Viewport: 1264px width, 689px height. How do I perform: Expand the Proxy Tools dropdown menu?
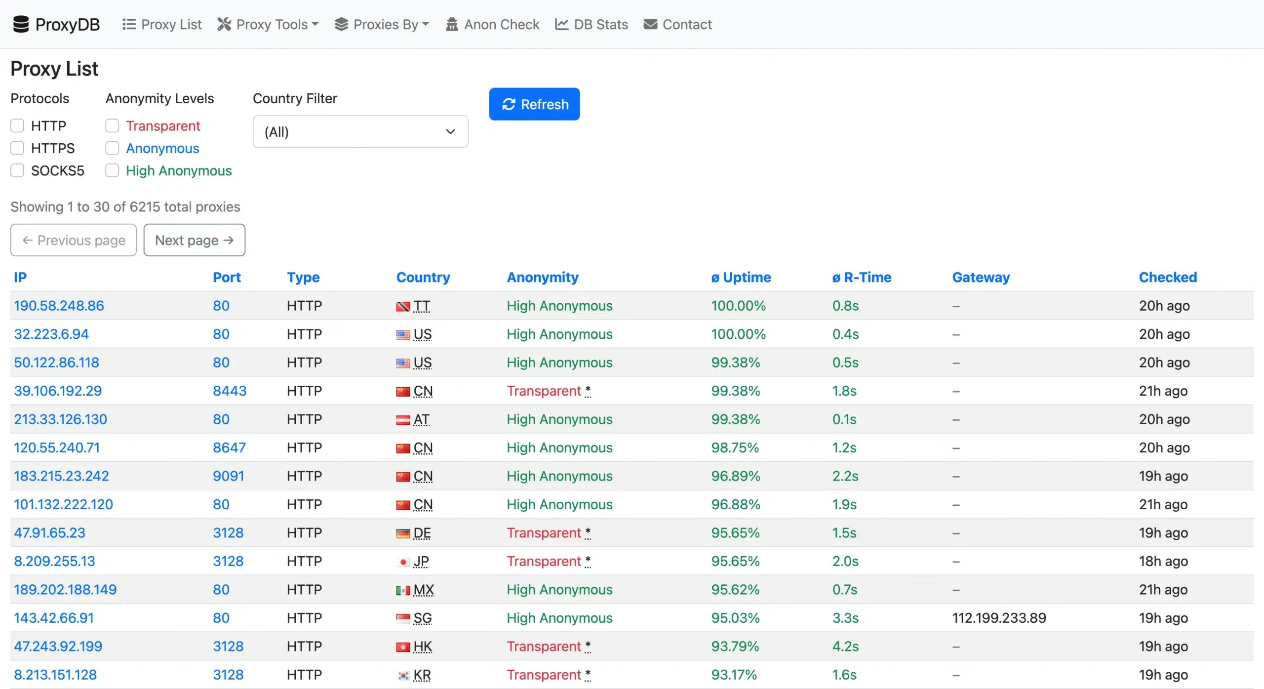[268, 24]
